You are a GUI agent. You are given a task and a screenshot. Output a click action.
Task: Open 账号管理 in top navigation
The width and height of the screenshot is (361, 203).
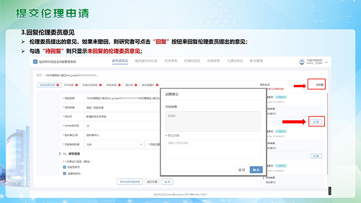[256, 61]
